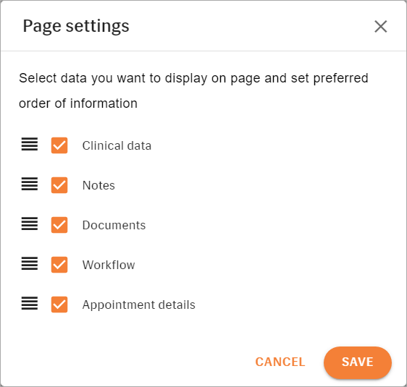Image resolution: width=407 pixels, height=387 pixels.
Task: Click the Workflow row reorder handle
Action: click(x=30, y=263)
